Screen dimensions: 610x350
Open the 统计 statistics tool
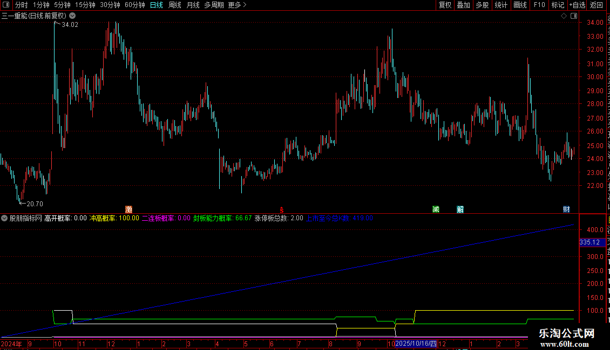click(x=501, y=5)
